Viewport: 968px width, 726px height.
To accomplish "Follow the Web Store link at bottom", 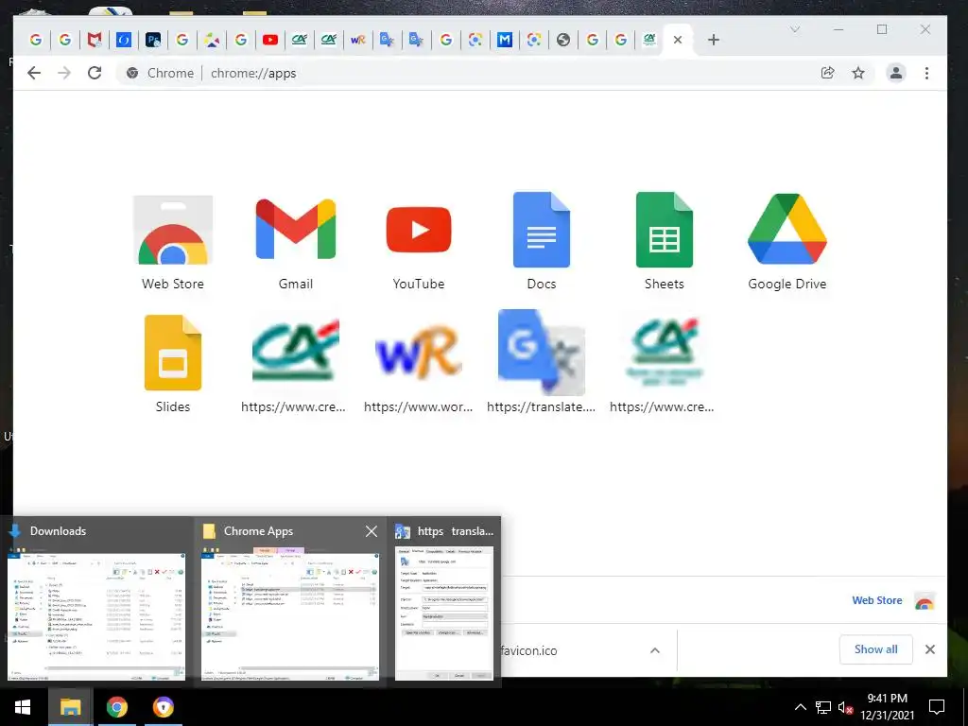I will (876, 600).
